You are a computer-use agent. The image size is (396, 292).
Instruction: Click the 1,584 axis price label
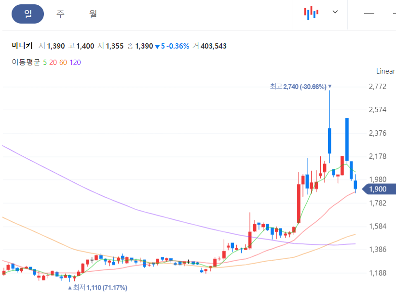tap(378, 226)
